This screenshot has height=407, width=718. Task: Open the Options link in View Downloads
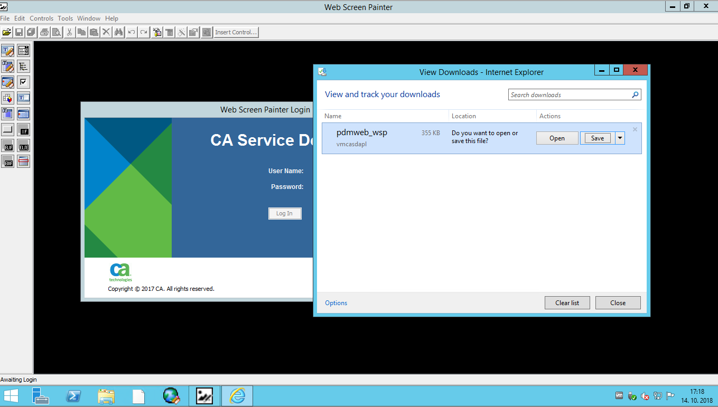pos(336,303)
